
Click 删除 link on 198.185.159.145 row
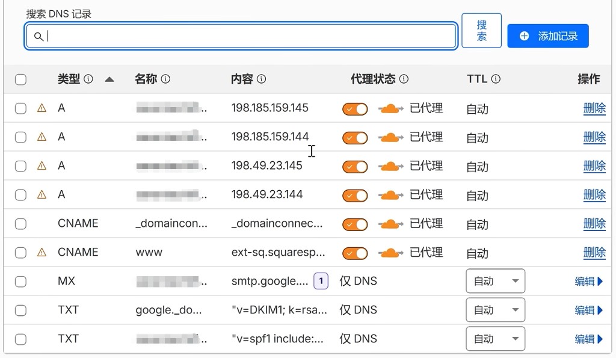point(594,108)
